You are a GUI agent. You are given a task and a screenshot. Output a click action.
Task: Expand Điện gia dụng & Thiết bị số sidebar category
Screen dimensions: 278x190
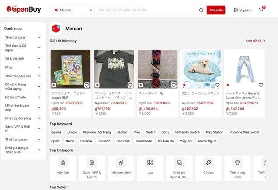click(39, 150)
